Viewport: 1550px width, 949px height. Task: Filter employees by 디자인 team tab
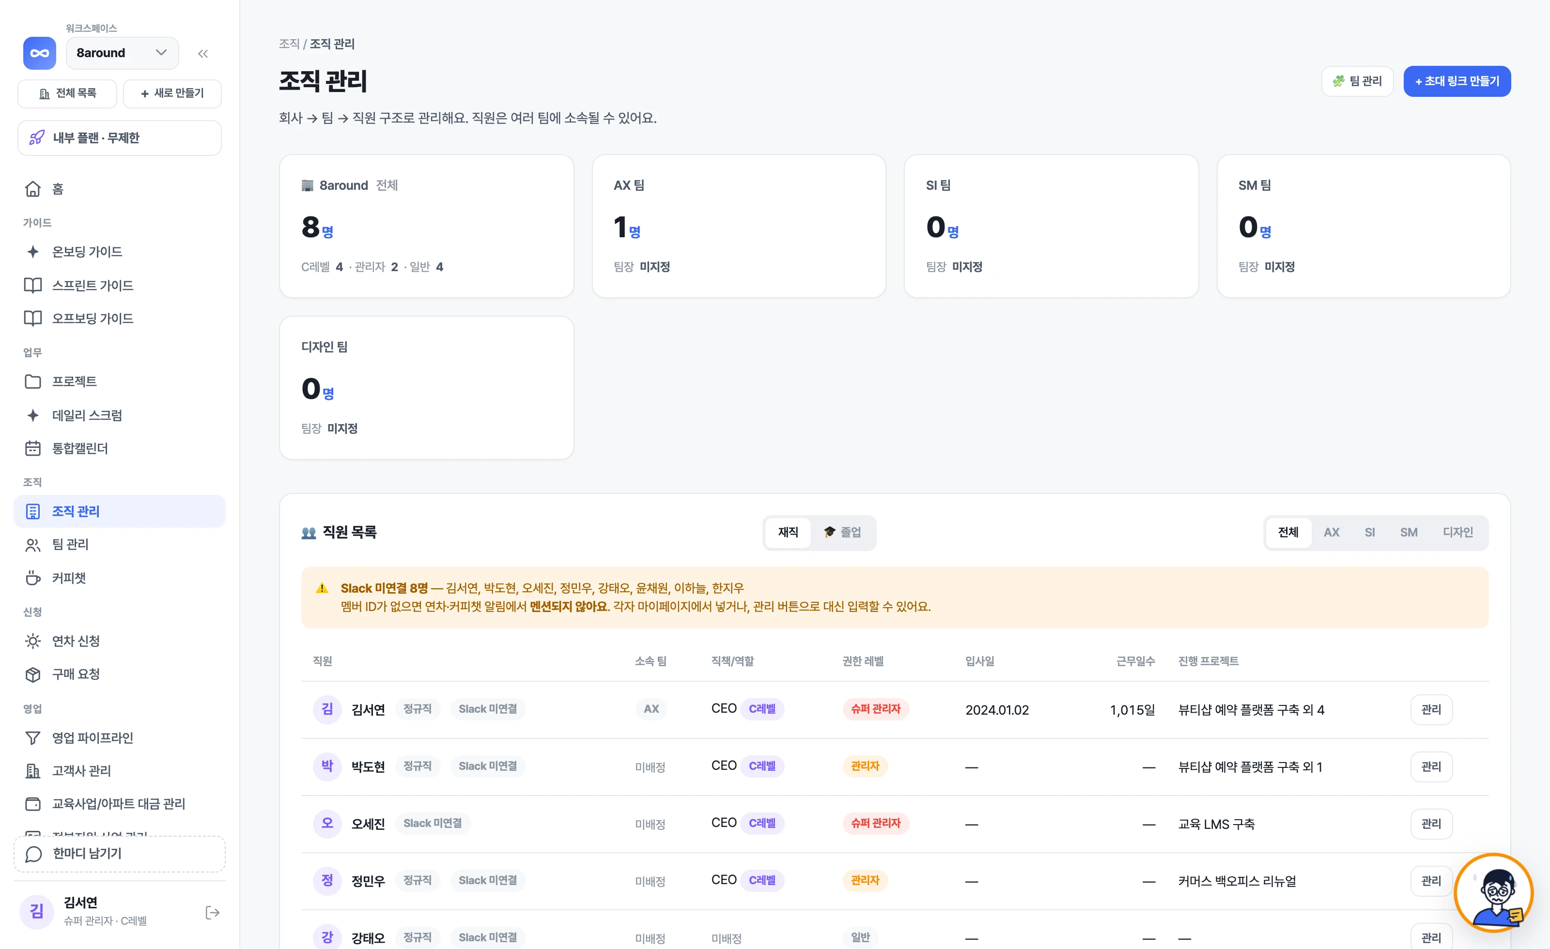pos(1457,532)
